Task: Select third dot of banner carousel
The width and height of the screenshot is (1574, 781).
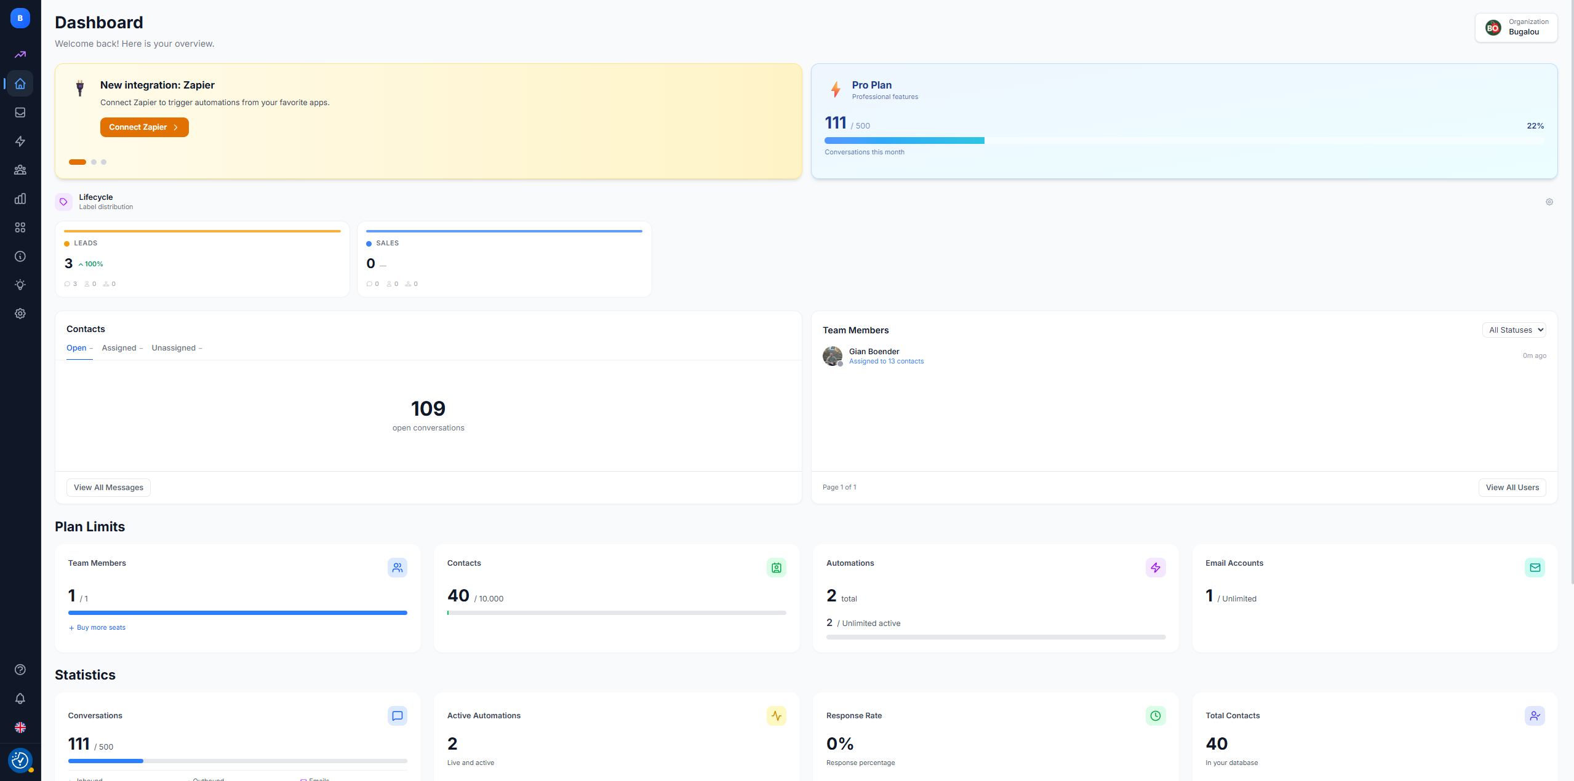Action: click(104, 162)
